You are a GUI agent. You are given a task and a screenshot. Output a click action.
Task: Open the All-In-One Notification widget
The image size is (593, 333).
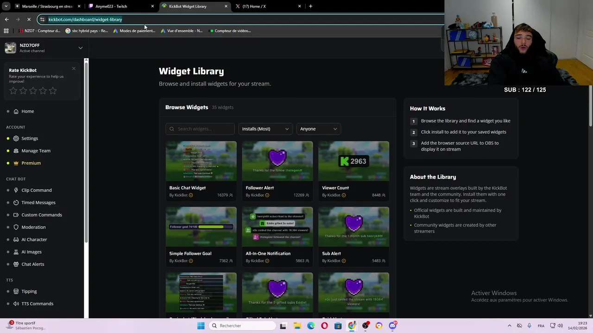point(278,237)
